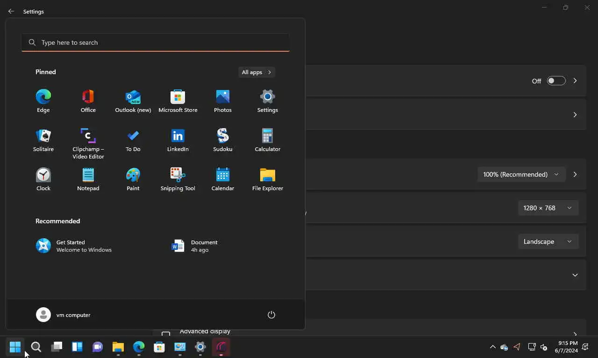
Task: Click the muted volume tray icon
Action: (544, 347)
